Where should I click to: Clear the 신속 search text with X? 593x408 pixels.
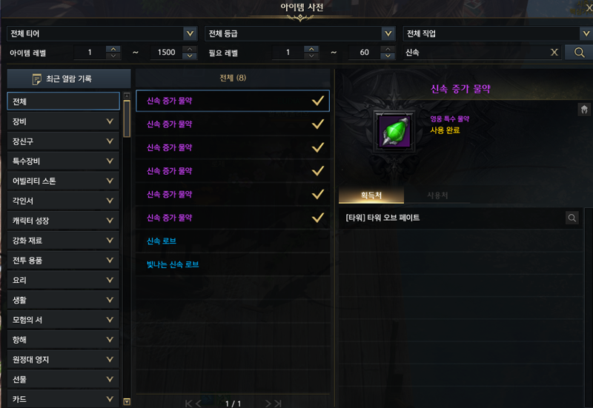[x=554, y=53]
